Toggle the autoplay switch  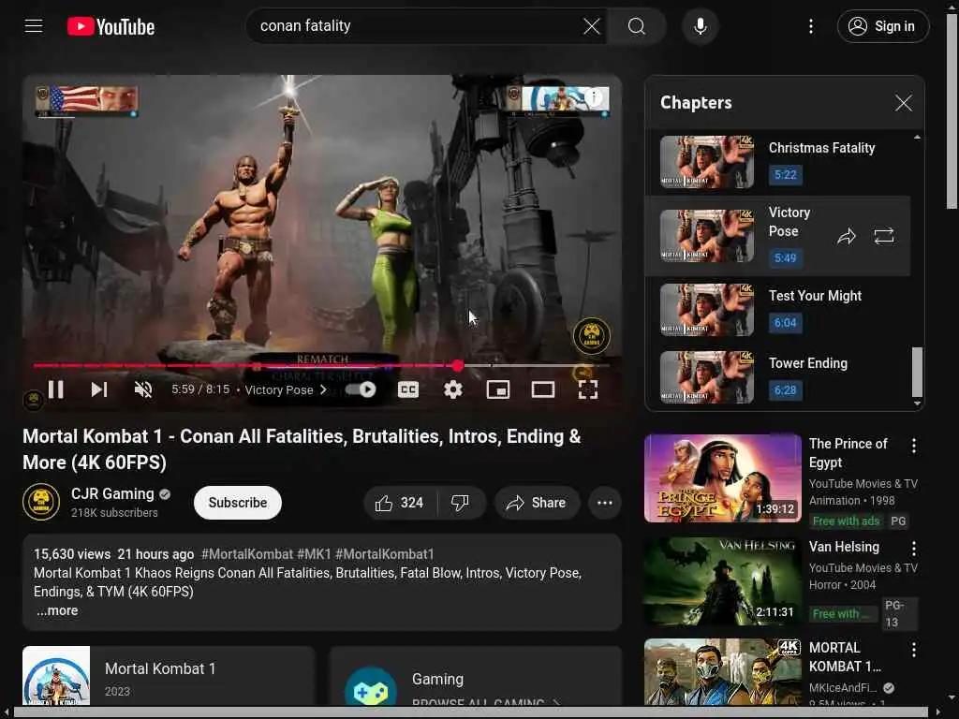click(x=361, y=389)
